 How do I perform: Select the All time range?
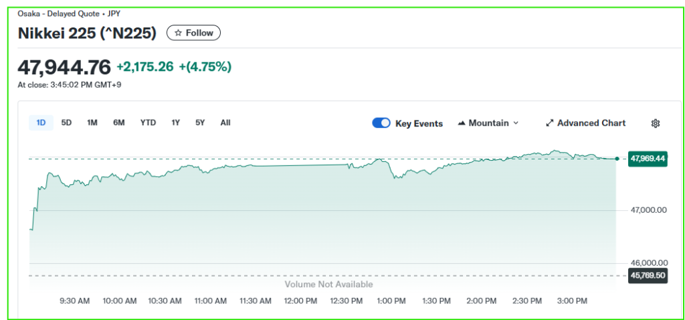coord(225,123)
